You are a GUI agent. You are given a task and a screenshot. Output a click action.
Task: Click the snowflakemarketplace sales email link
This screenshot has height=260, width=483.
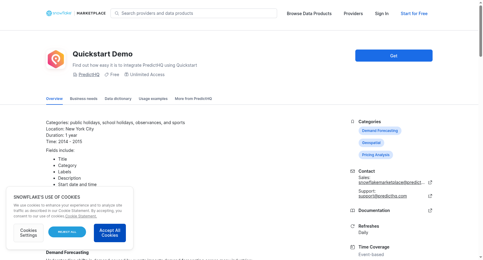[392, 182]
